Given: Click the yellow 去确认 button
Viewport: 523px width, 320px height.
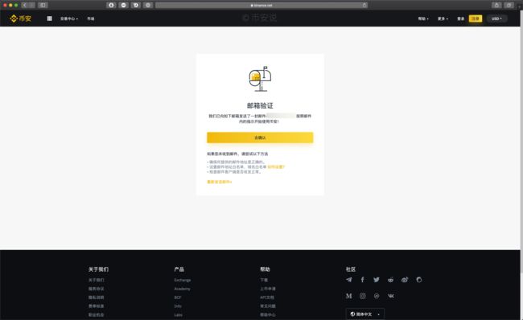Looking at the screenshot, I should [x=260, y=137].
